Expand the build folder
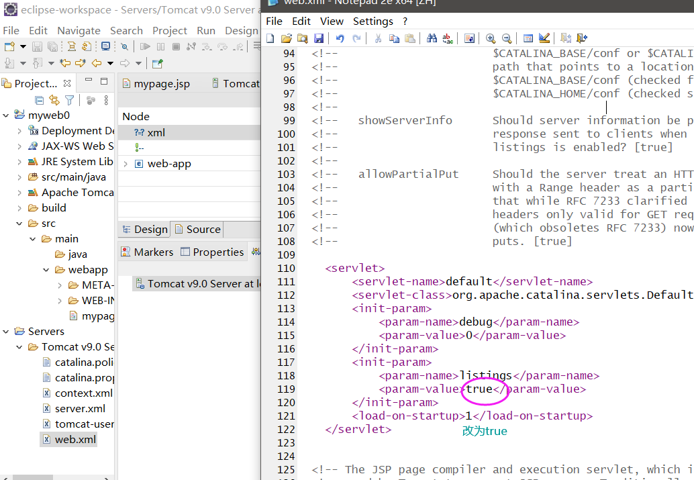This screenshot has height=480, width=694. 19,208
